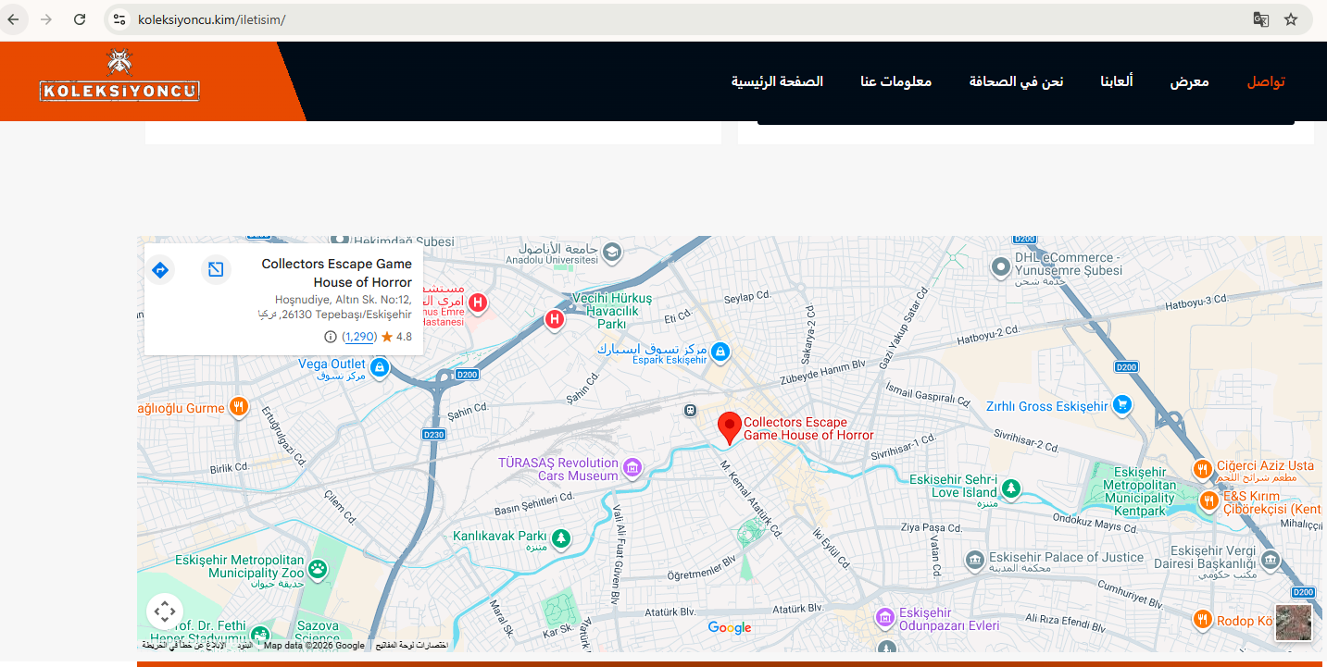This screenshot has width=1327, height=667.
Task: Click the Yunus Emre Hastanesi hospital marker
Action: (x=477, y=302)
